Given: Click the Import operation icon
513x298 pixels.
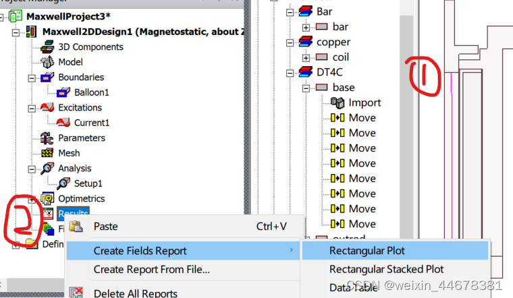Looking at the screenshot, I should (337, 102).
